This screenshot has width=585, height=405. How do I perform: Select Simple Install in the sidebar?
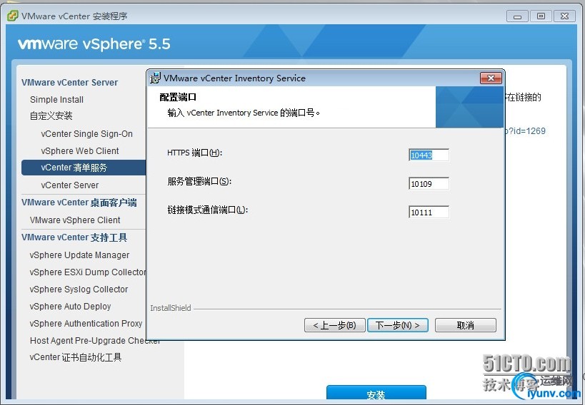coord(56,100)
